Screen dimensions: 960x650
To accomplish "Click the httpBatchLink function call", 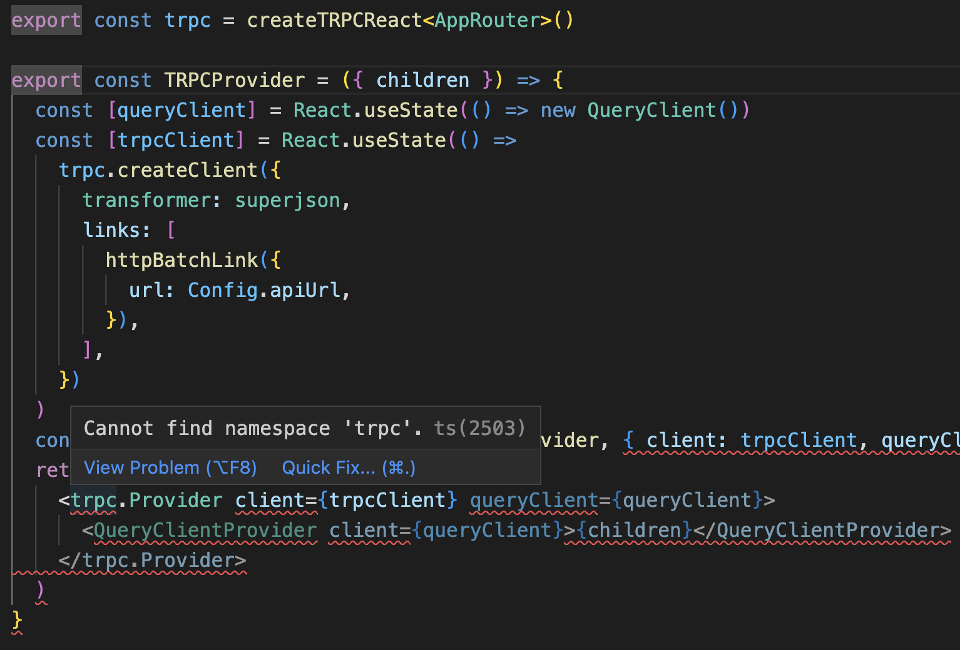I will (180, 259).
